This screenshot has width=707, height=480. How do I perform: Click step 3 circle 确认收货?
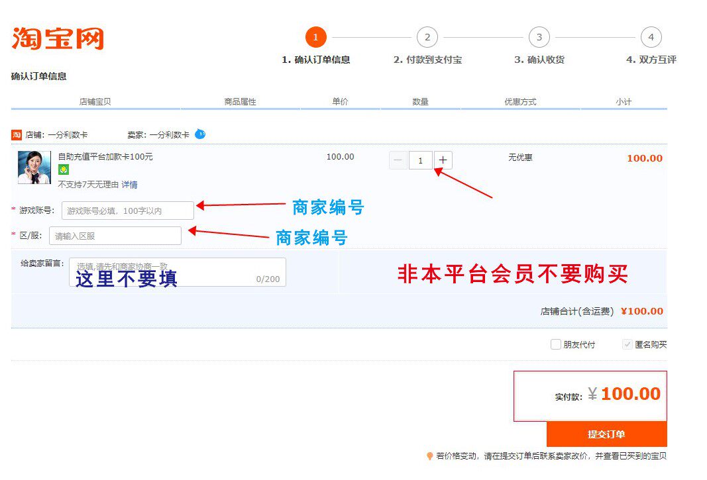[x=539, y=37]
